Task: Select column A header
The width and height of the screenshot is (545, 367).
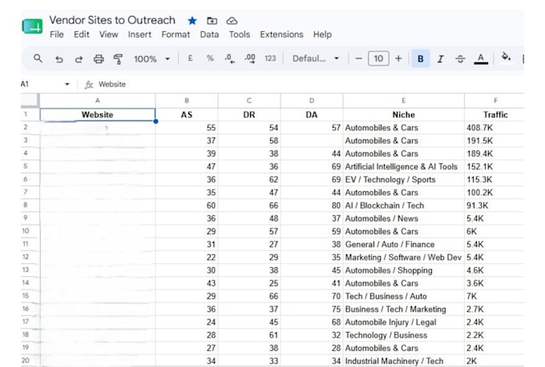Action: tap(97, 101)
